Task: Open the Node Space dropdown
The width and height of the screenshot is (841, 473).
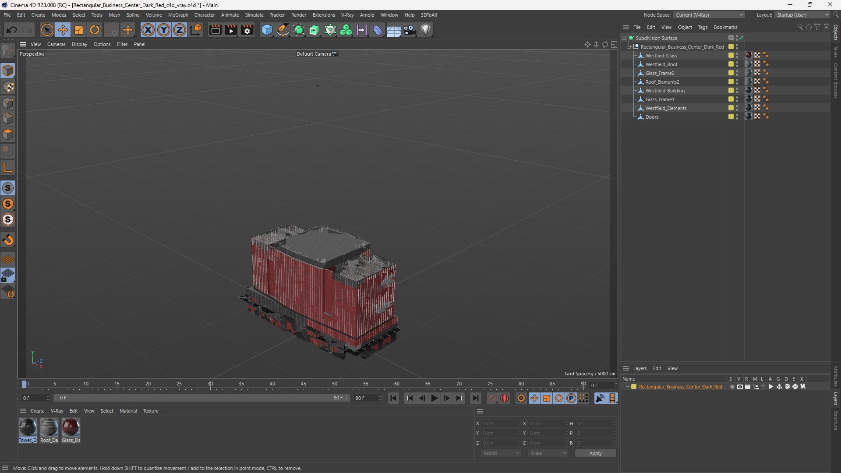Action: tap(709, 15)
